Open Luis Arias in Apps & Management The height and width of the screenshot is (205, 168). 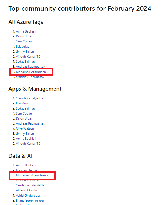tap(22, 103)
